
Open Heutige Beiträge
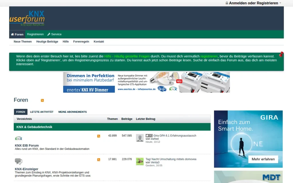tap(47, 42)
